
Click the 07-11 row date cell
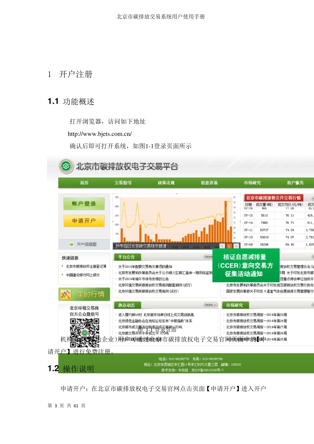point(249,230)
